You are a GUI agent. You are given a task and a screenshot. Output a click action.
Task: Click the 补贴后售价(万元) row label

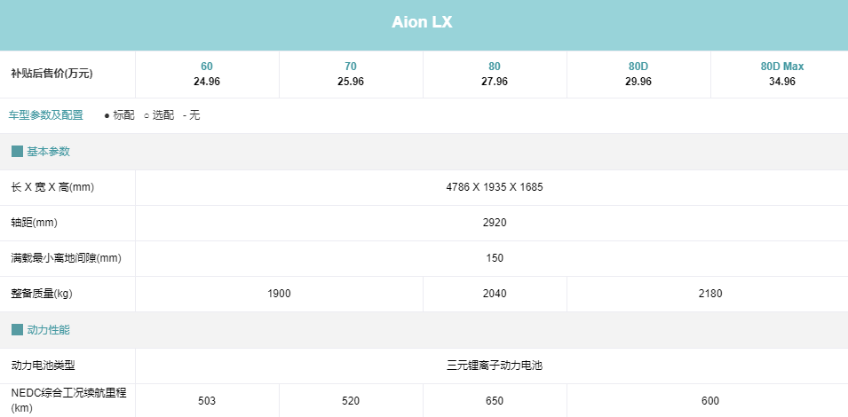pyautogui.click(x=52, y=74)
